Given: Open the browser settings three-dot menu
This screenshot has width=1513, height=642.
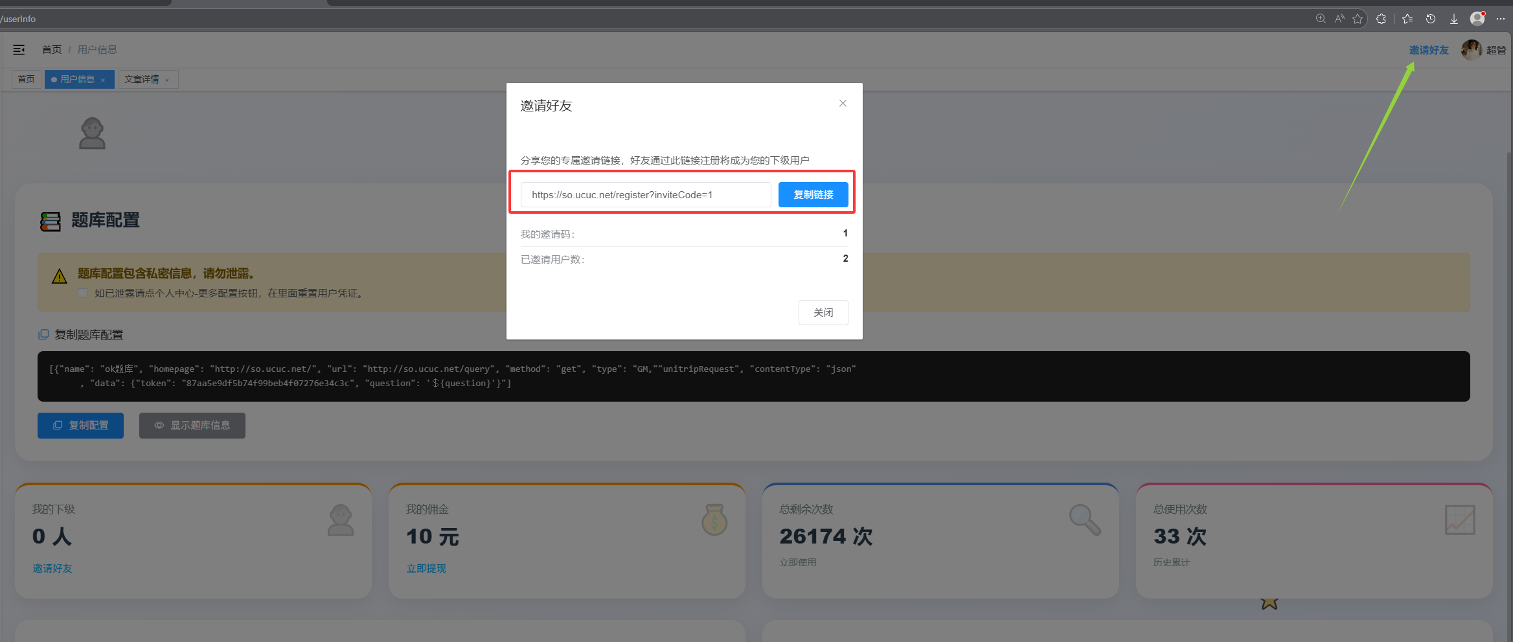Looking at the screenshot, I should coord(1500,19).
